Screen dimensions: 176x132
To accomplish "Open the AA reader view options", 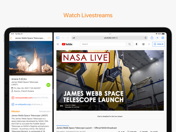I will click(74, 38).
